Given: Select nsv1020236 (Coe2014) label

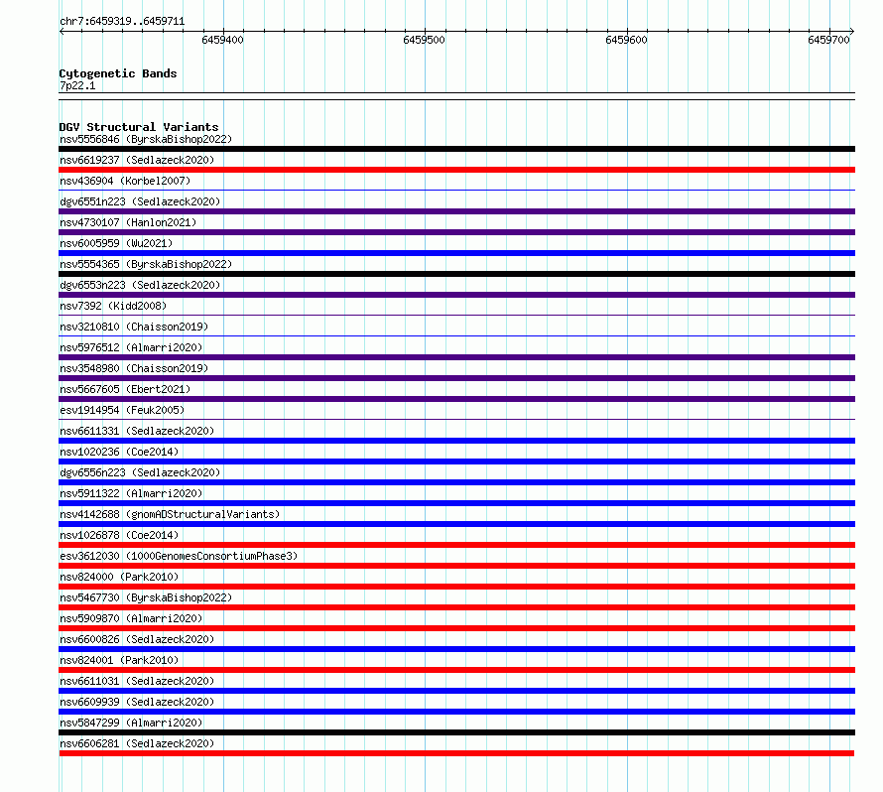Looking at the screenshot, I should (119, 452).
